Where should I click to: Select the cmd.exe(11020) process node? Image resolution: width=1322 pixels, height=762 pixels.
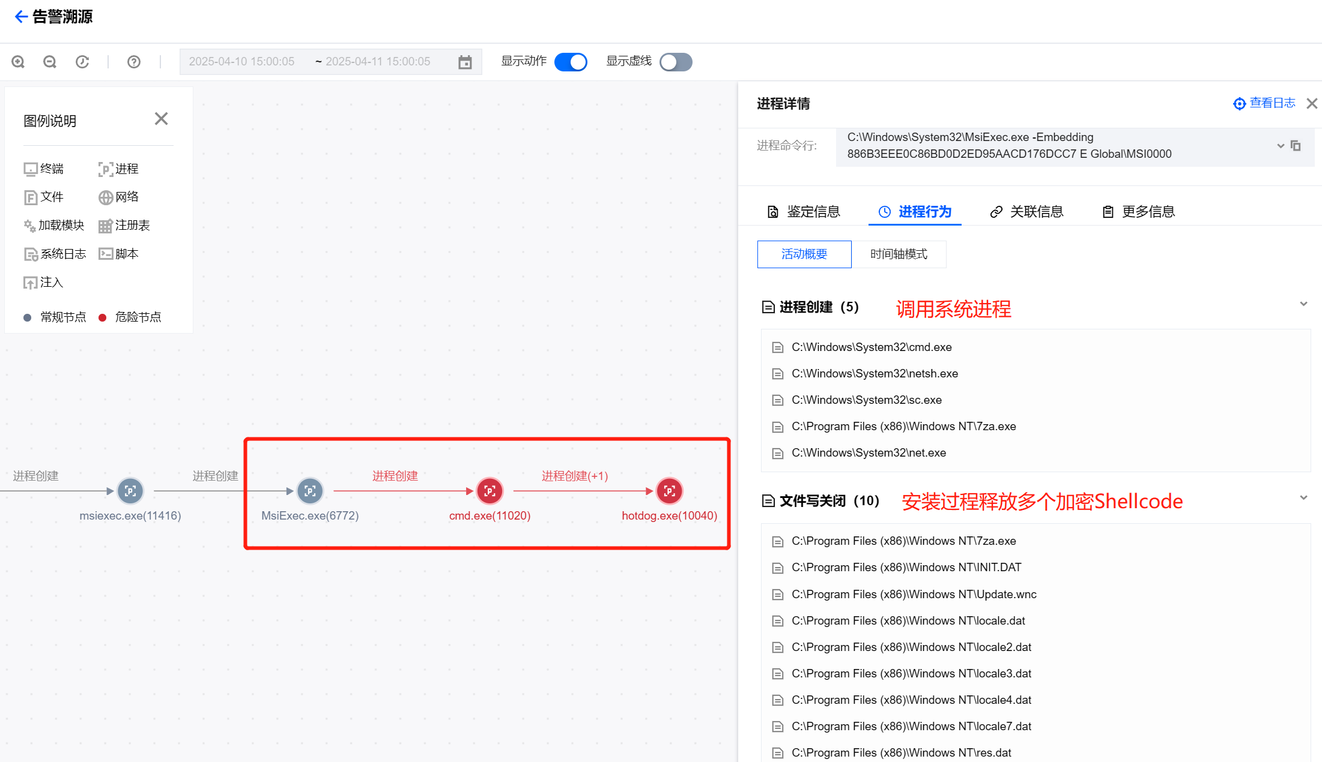click(x=490, y=491)
